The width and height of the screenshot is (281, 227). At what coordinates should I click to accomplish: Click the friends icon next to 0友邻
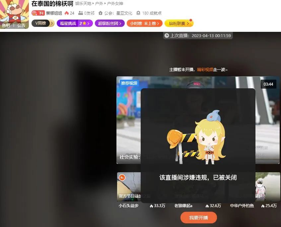[x=81, y=13]
